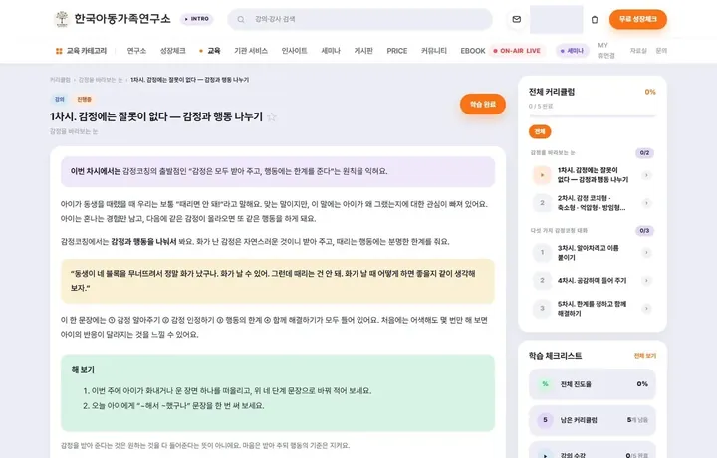717x458 pixels.
Task: Expand the 1차시 lesson chevron
Action: (646, 175)
